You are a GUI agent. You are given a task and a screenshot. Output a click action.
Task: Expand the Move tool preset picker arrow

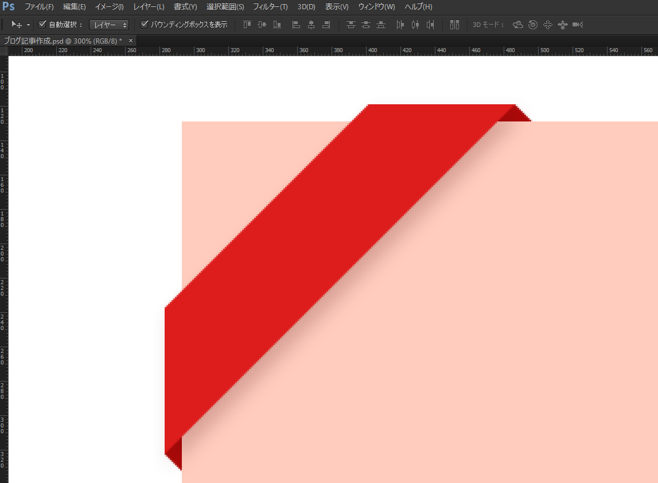pyautogui.click(x=28, y=25)
